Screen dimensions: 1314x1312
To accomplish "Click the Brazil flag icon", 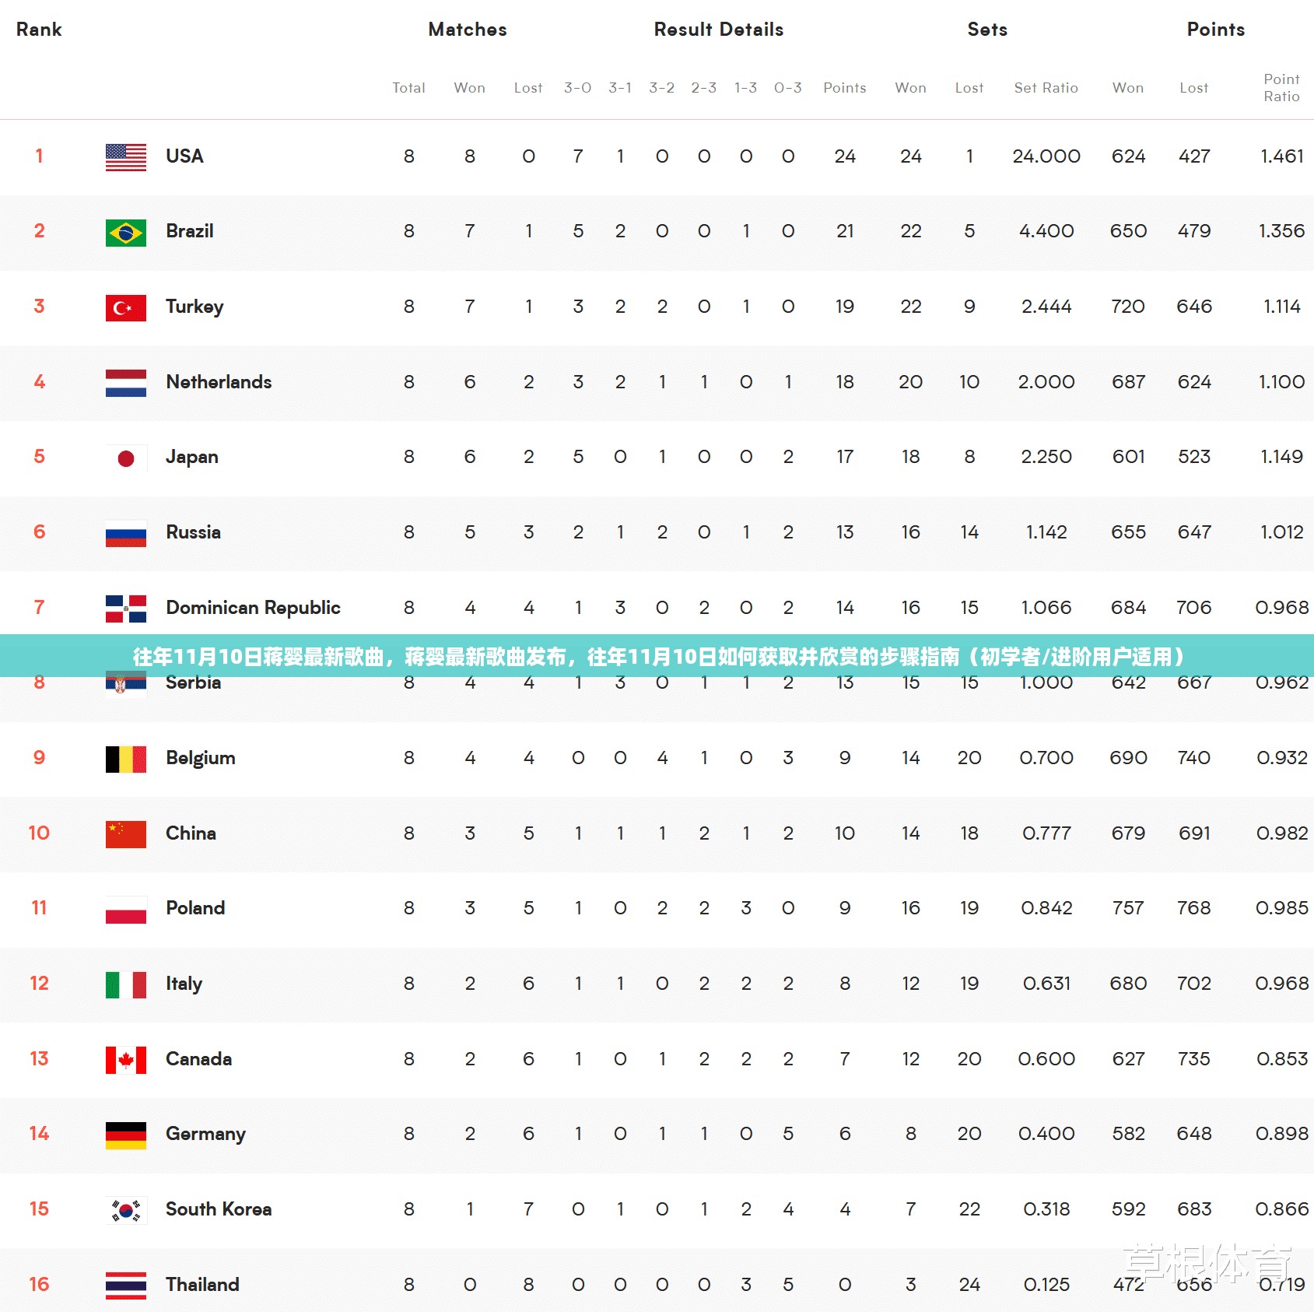I will click(x=125, y=233).
